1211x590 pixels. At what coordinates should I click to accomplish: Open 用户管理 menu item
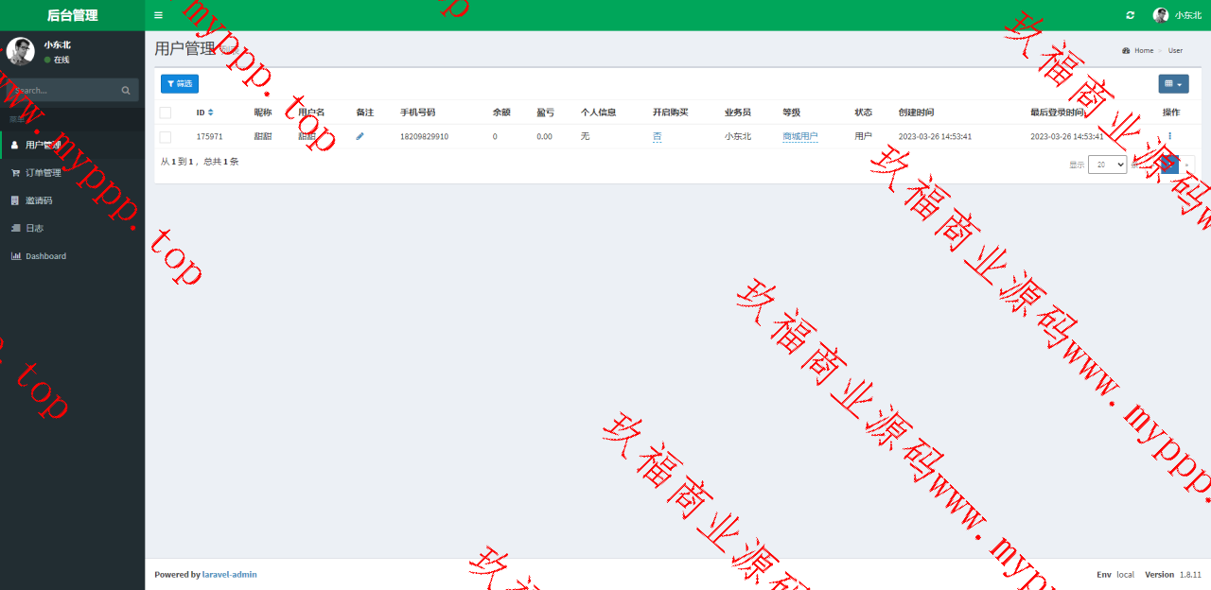click(x=73, y=145)
